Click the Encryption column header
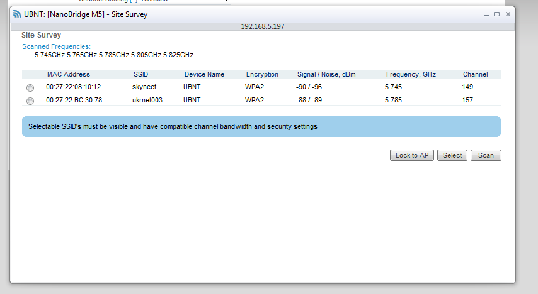This screenshot has height=294, width=538. pyautogui.click(x=262, y=74)
